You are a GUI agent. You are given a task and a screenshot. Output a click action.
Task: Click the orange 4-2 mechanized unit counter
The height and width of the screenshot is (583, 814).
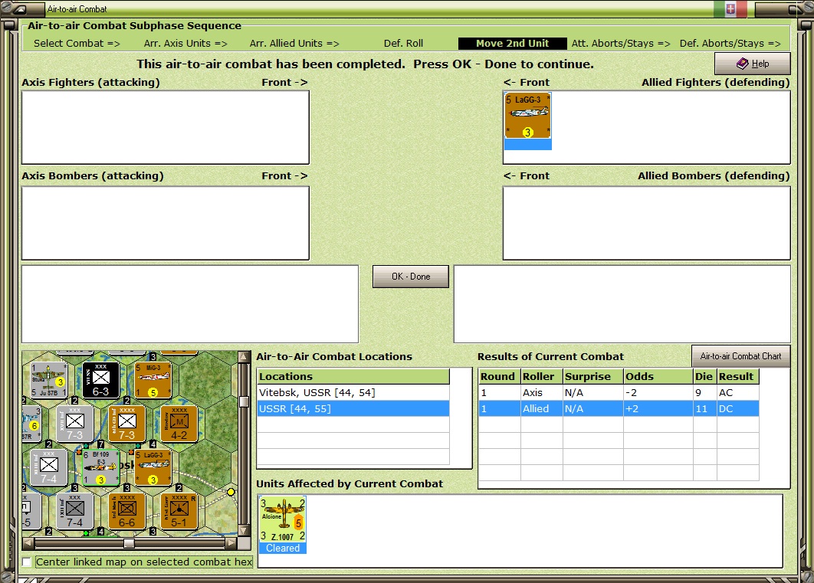coord(179,424)
